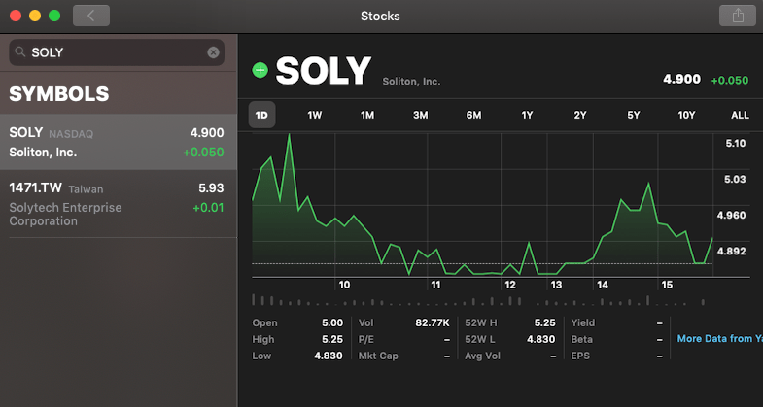Image resolution: width=763 pixels, height=407 pixels.
Task: Show the ALL time chart range
Action: point(740,116)
